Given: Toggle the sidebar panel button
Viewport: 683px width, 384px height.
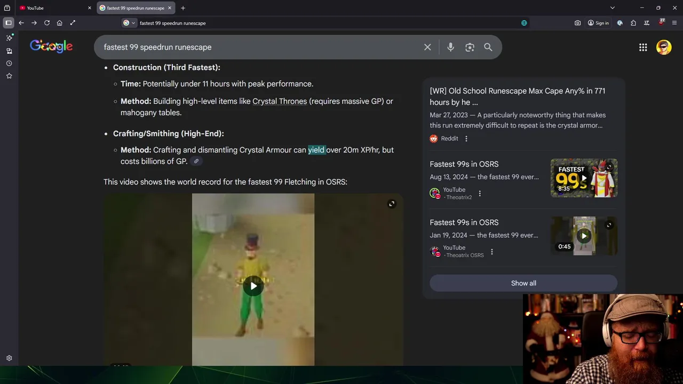Looking at the screenshot, I should (9, 23).
